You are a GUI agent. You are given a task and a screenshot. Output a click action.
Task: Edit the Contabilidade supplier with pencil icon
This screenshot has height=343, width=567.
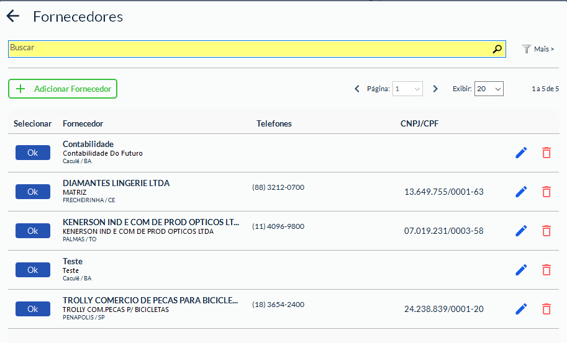[x=521, y=153]
